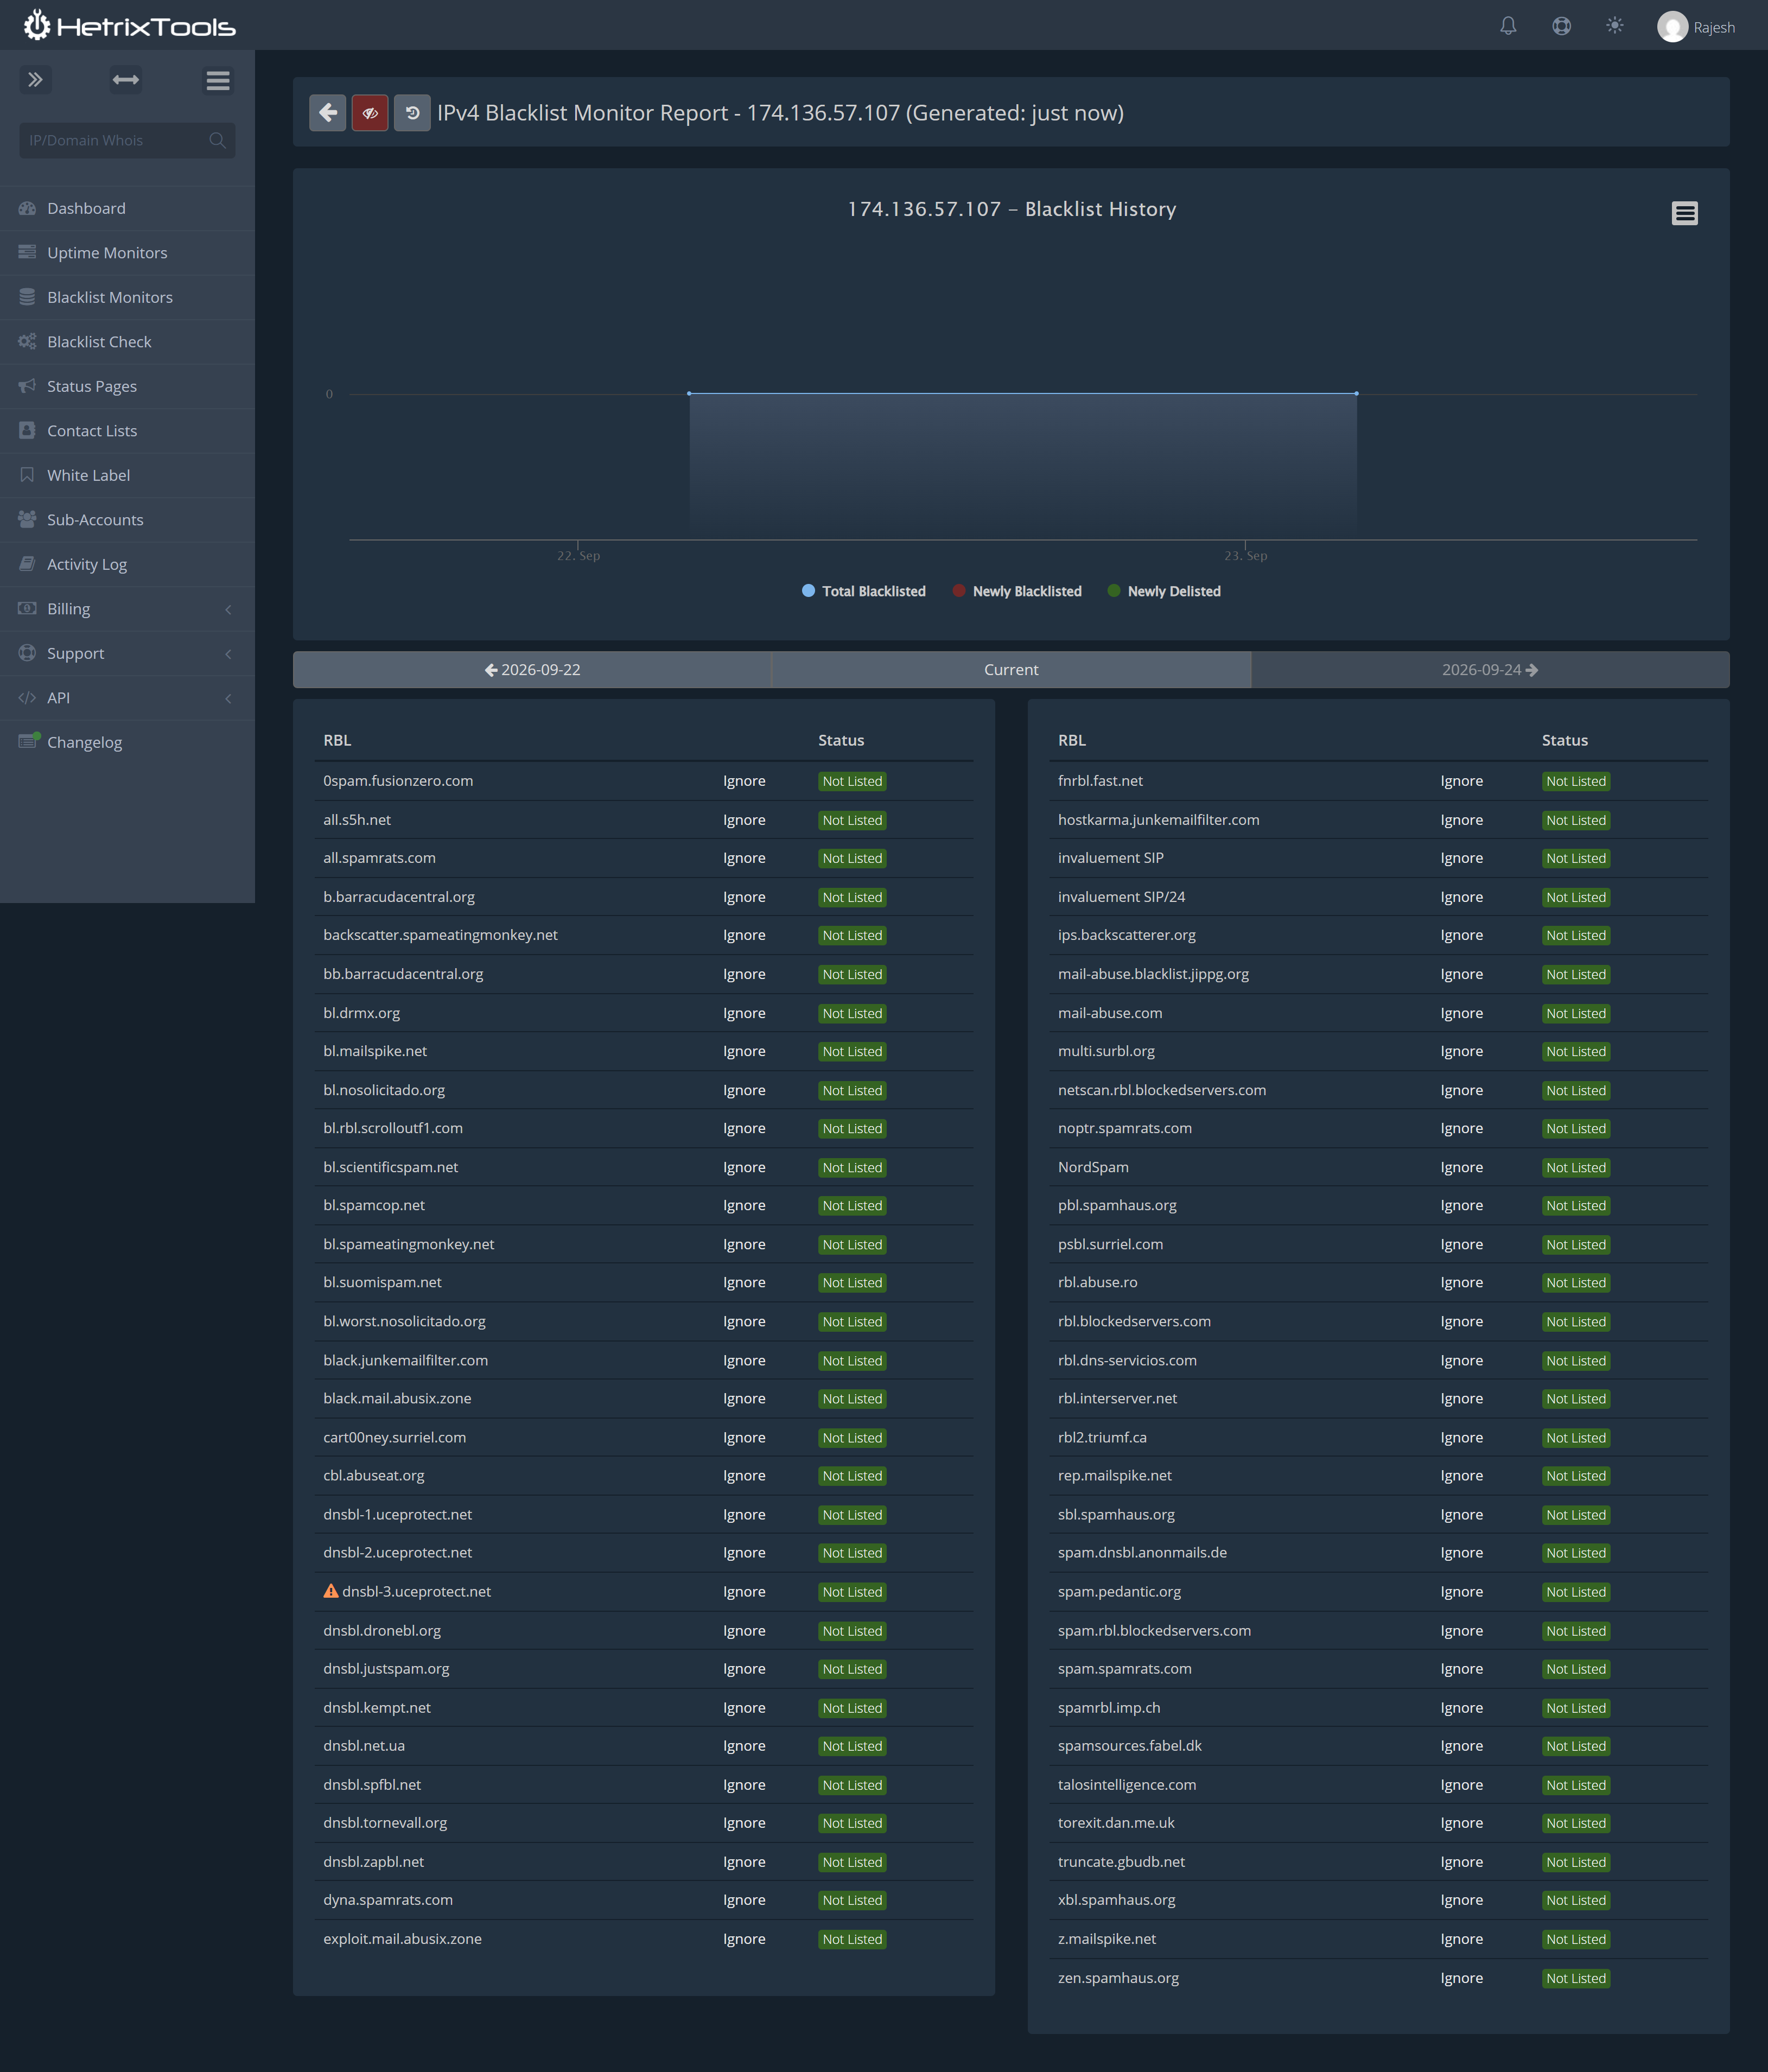Ignore pbl.spamhaus.org
Image resolution: width=1768 pixels, height=2072 pixels.
1461,1205
